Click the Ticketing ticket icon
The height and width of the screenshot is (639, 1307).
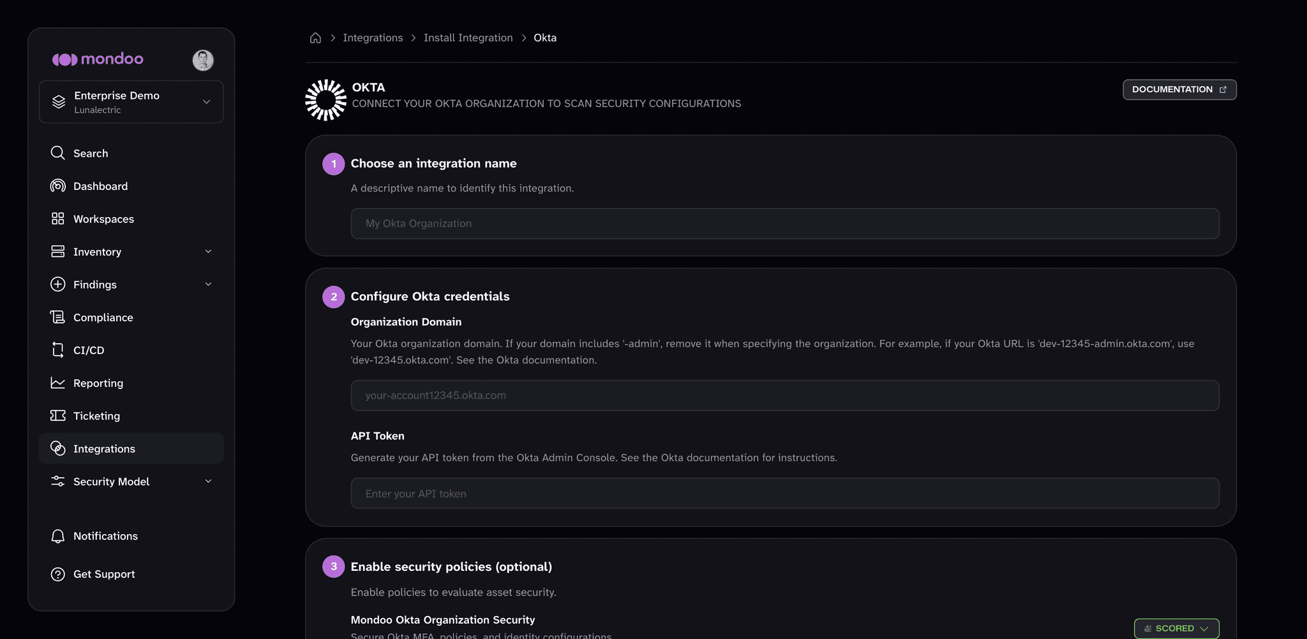point(58,416)
